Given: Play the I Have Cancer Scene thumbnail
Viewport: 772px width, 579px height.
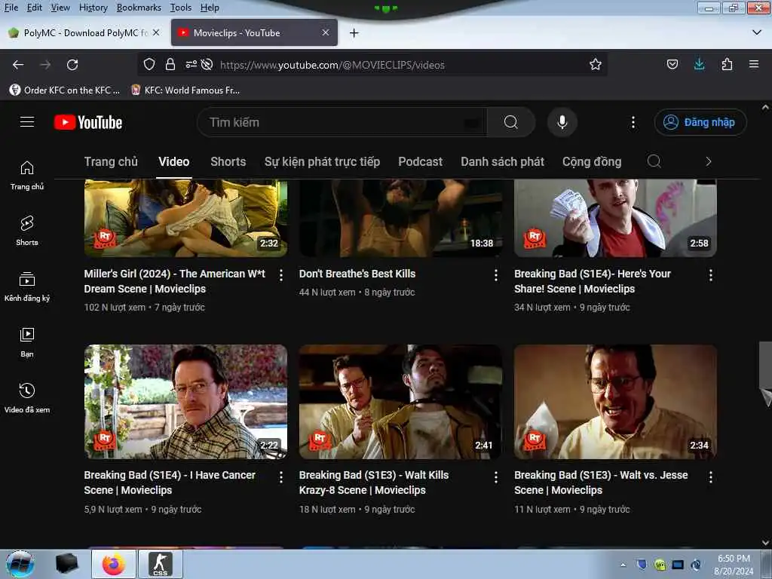Looking at the screenshot, I should click(185, 402).
